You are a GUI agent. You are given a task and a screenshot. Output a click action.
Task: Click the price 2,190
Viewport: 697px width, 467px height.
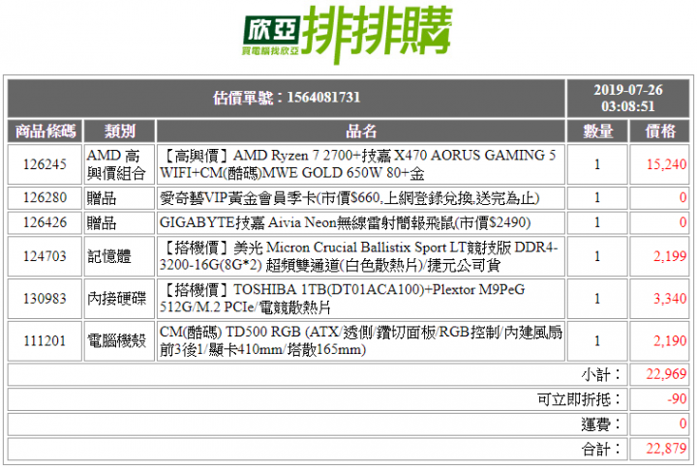(670, 341)
